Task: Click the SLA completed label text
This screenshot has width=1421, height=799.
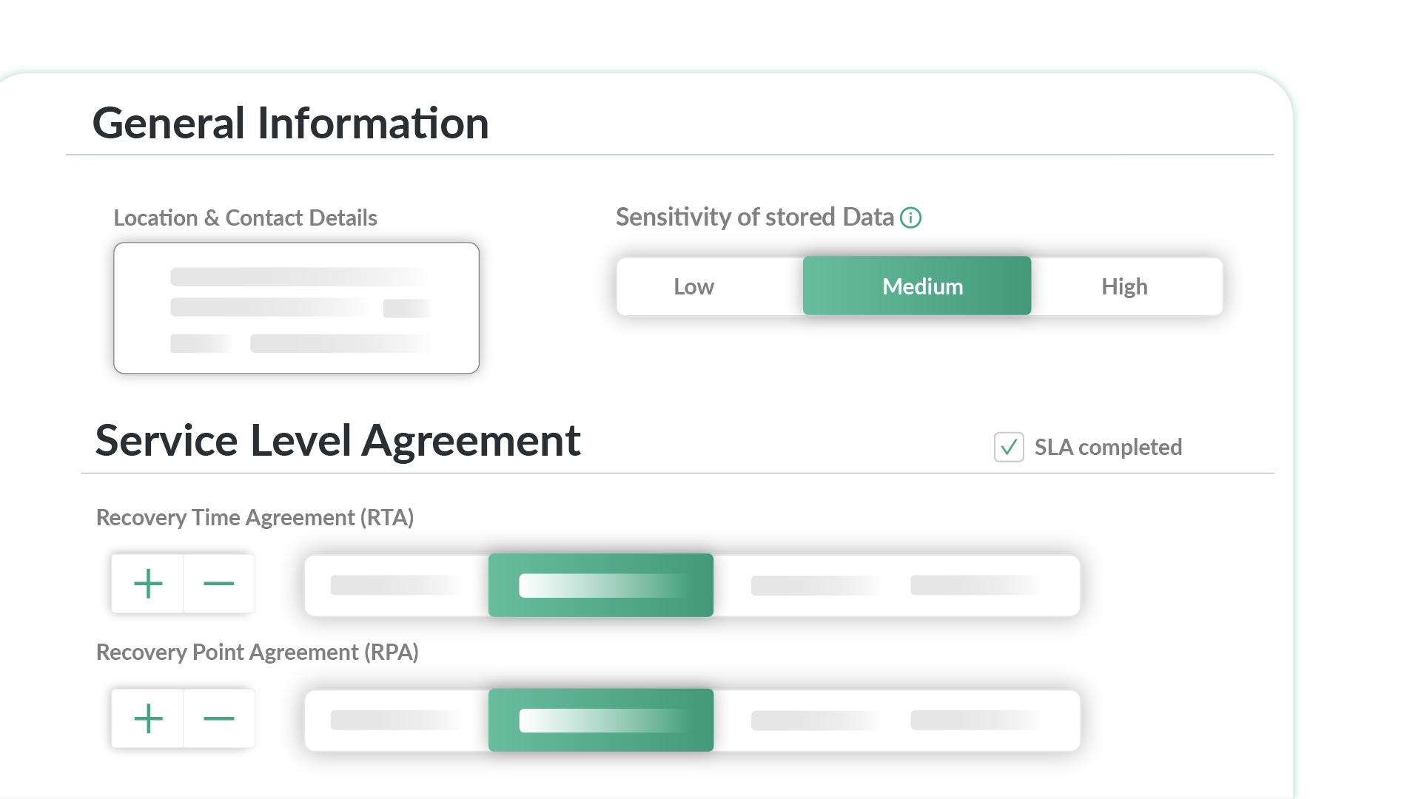Action: [1108, 447]
